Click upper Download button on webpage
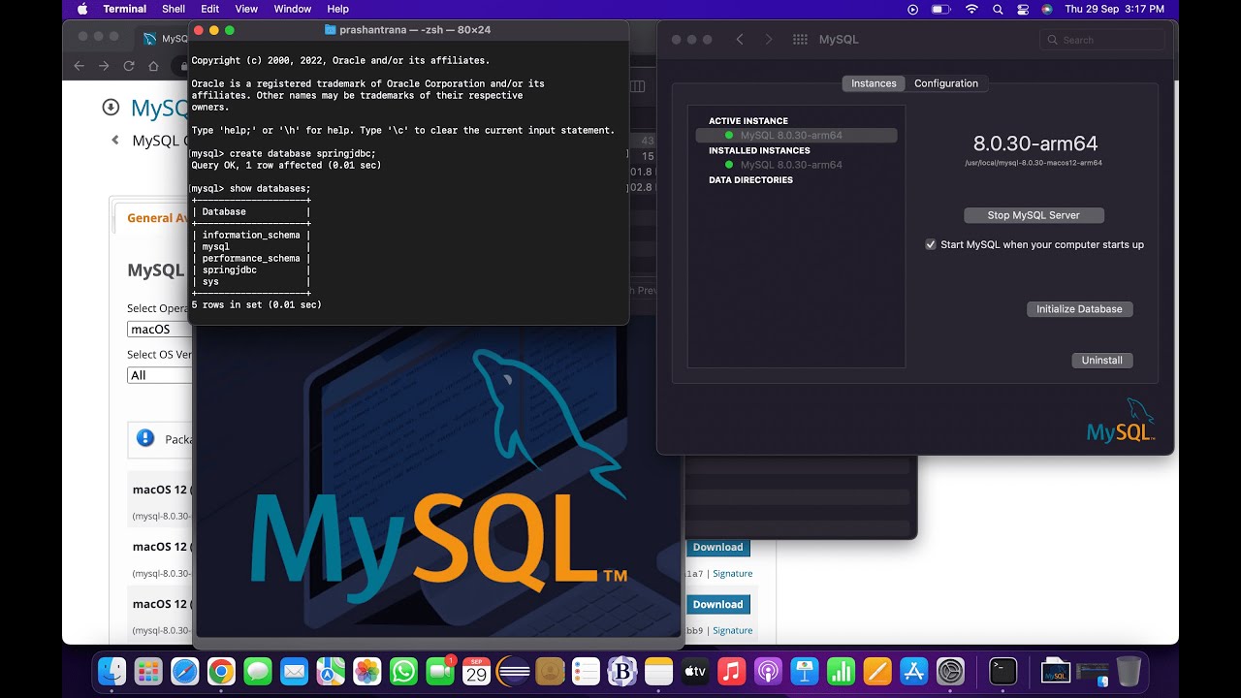The height and width of the screenshot is (698, 1241). pyautogui.click(x=717, y=548)
